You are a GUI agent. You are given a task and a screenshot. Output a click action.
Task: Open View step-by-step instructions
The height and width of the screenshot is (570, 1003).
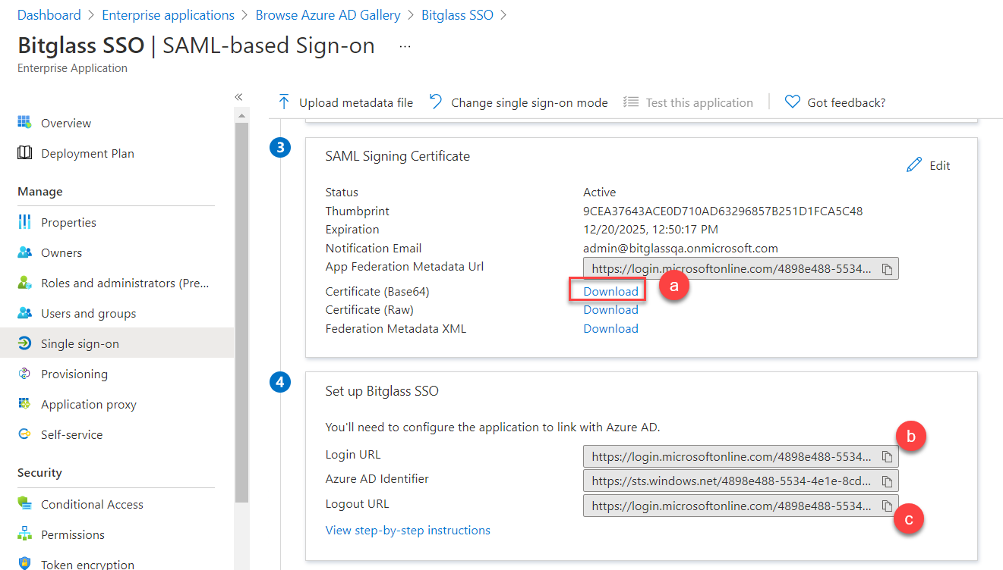(x=408, y=530)
